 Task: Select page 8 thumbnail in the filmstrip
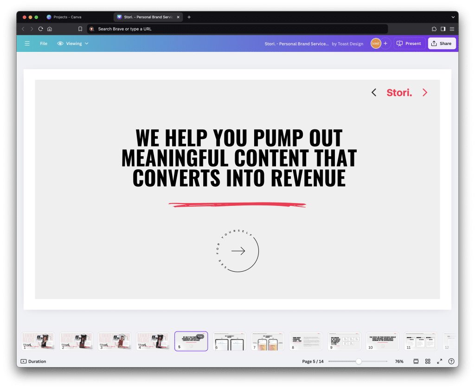point(306,341)
